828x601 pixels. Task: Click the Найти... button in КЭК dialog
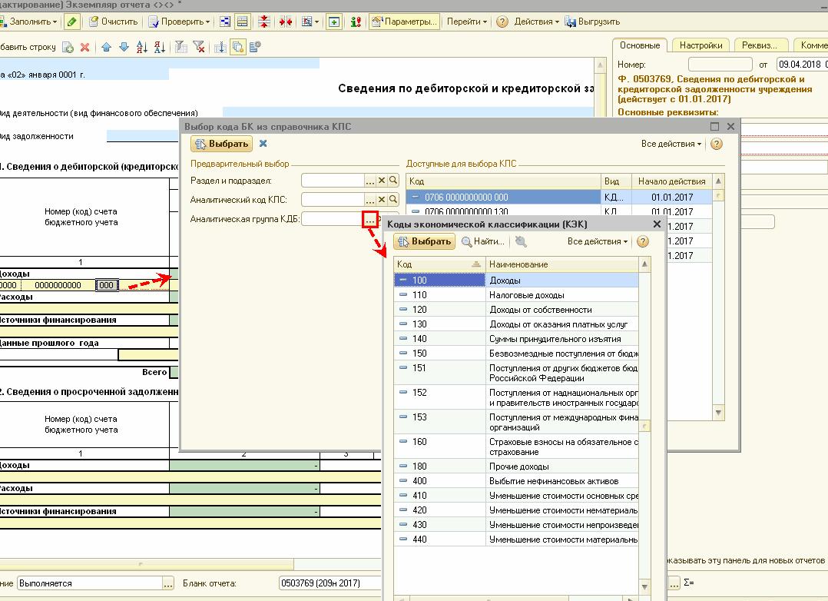483,241
